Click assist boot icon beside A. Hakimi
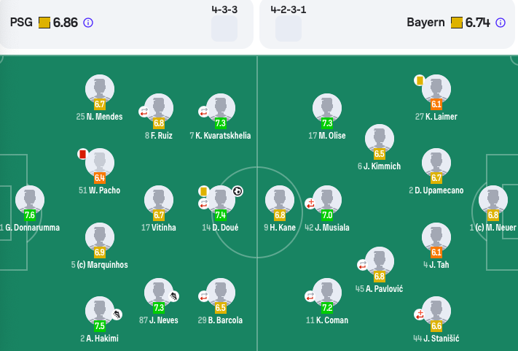This screenshot has width=518, height=351. tap(117, 315)
